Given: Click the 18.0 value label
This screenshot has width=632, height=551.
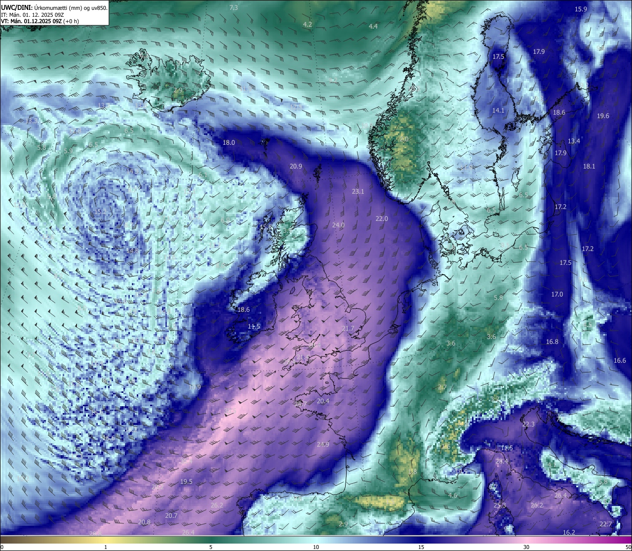Looking at the screenshot, I should (x=229, y=142).
